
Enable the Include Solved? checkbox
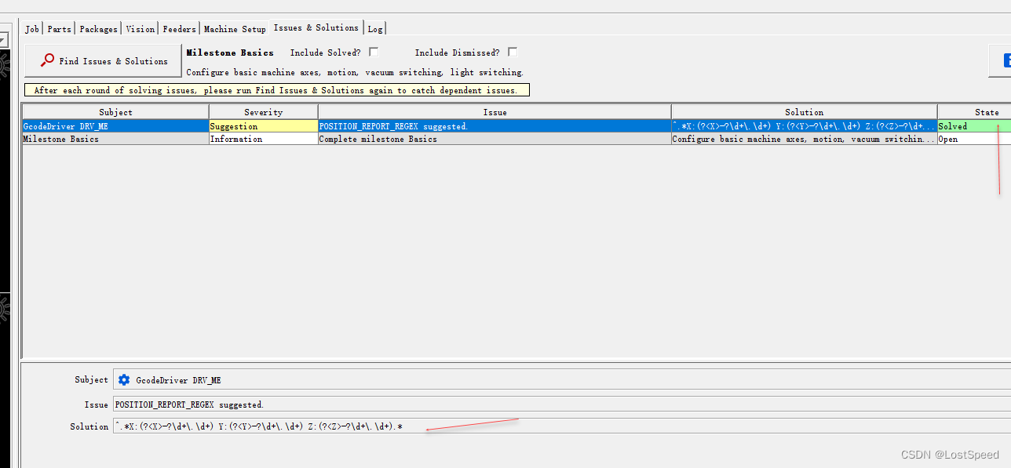click(374, 51)
